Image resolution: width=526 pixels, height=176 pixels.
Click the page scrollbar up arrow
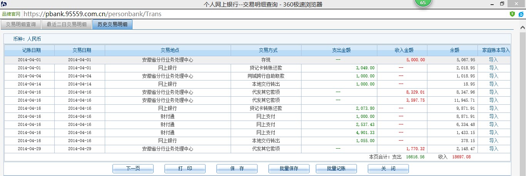pyautogui.click(x=523, y=28)
